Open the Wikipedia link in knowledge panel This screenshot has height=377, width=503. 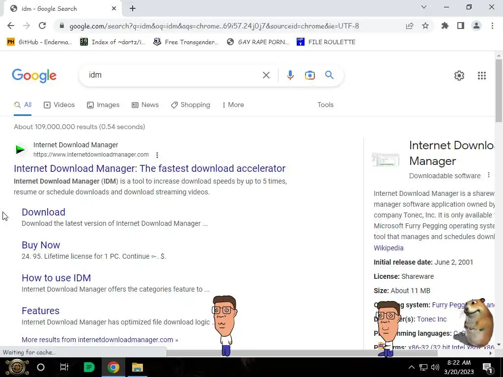[x=389, y=248]
